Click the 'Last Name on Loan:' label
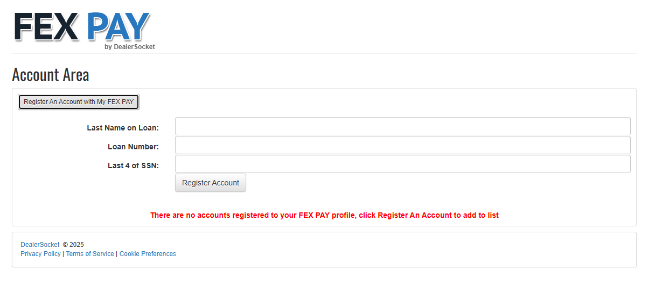Screen dimensions: 662x283 click(x=123, y=128)
